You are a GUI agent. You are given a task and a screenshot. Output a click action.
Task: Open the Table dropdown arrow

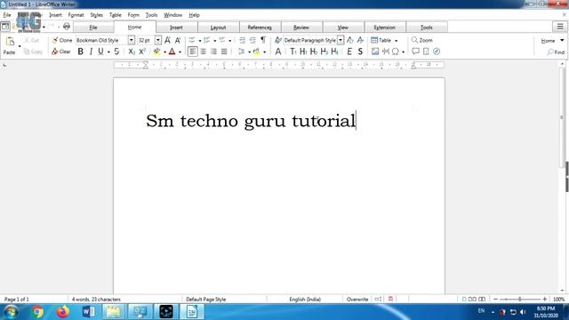coord(396,41)
